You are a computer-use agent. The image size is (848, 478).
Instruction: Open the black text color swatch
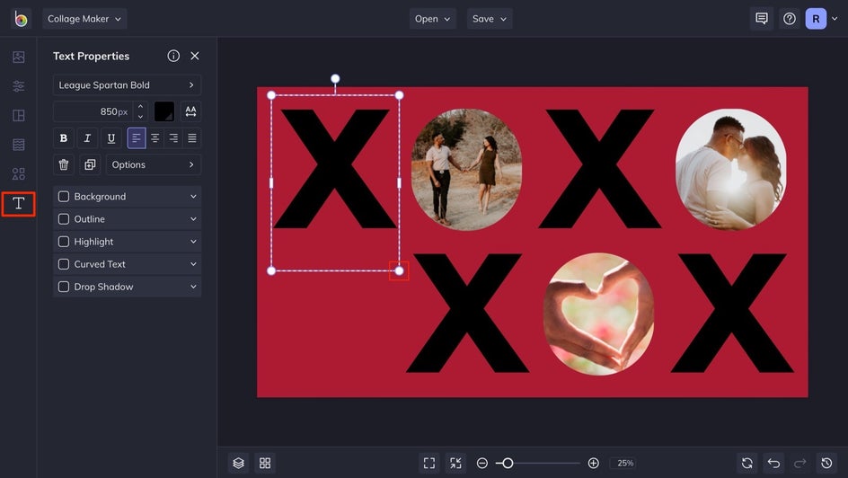pyautogui.click(x=164, y=111)
